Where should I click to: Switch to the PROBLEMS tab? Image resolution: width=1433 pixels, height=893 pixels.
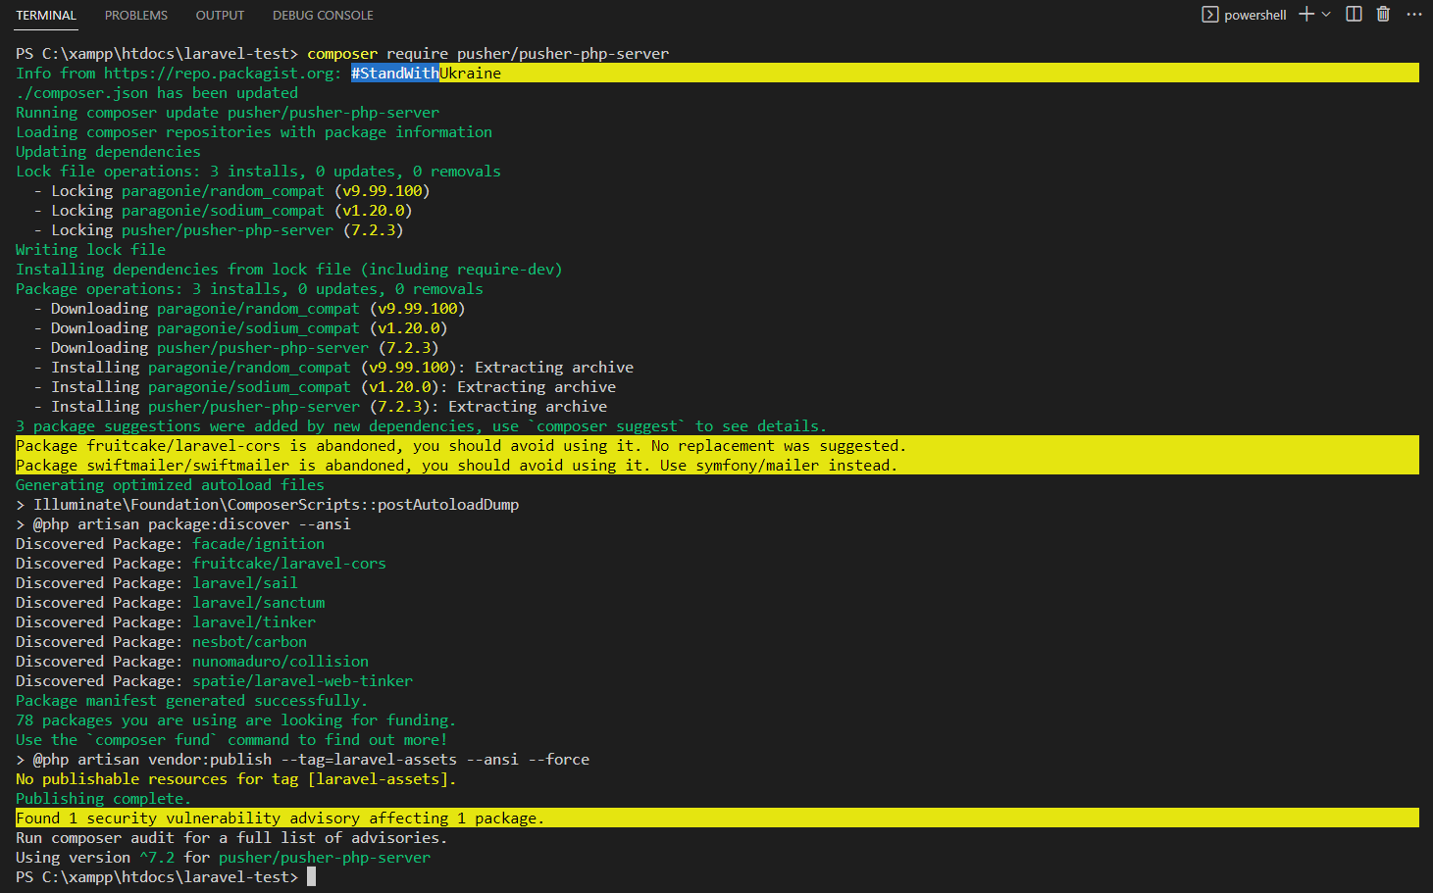point(136,16)
